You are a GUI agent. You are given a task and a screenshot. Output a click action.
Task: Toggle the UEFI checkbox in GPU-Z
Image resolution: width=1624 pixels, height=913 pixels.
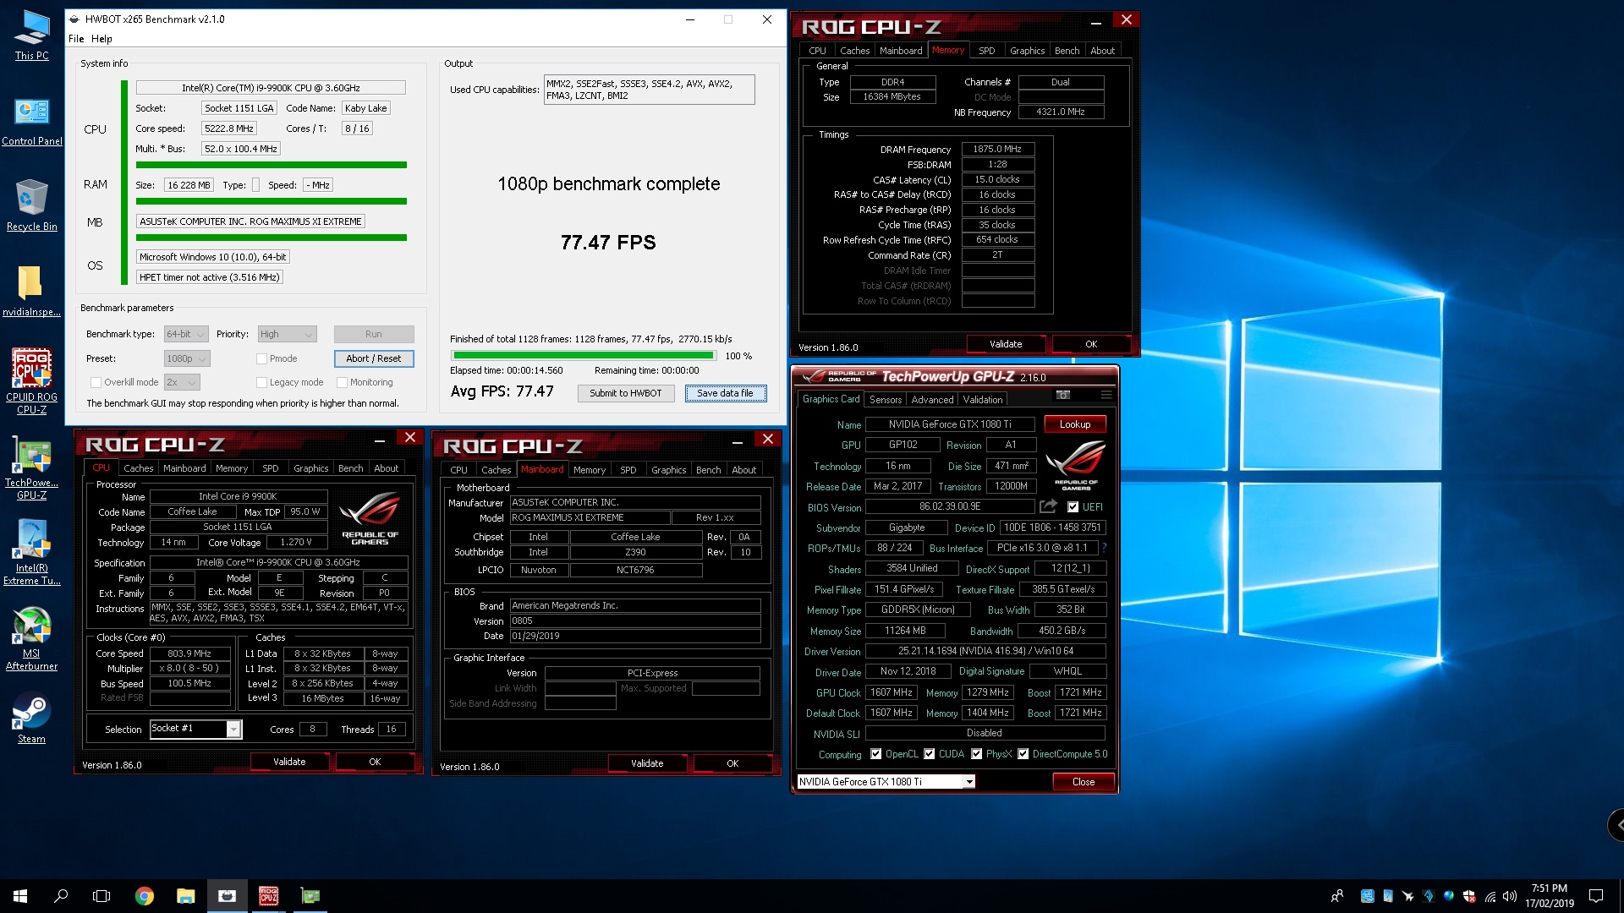point(1073,507)
